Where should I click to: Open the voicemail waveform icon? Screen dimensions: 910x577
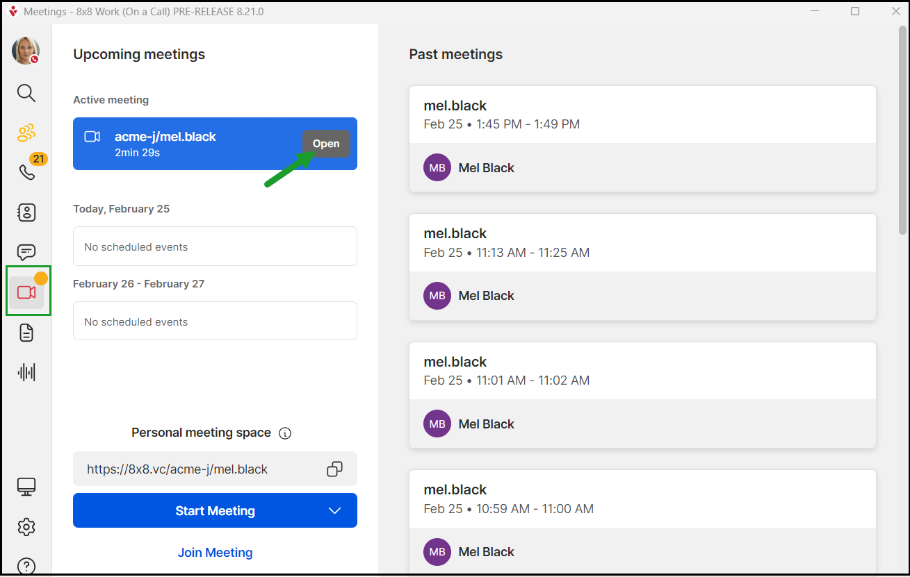[26, 372]
